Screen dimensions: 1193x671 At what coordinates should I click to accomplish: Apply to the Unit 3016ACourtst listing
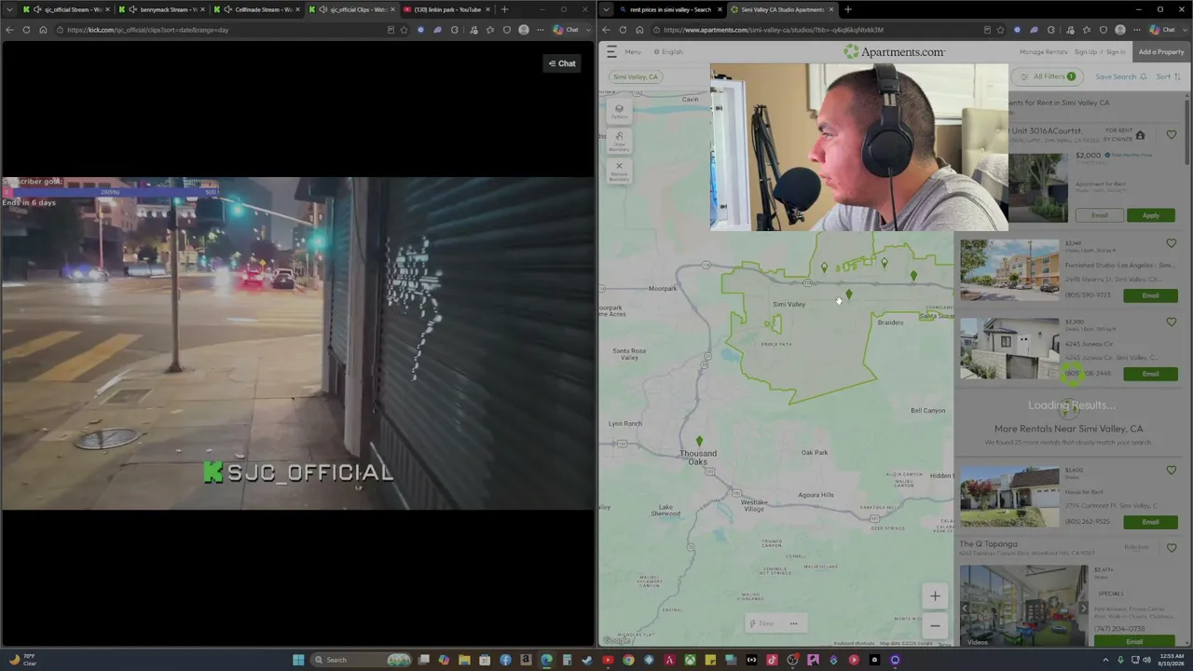coord(1151,215)
